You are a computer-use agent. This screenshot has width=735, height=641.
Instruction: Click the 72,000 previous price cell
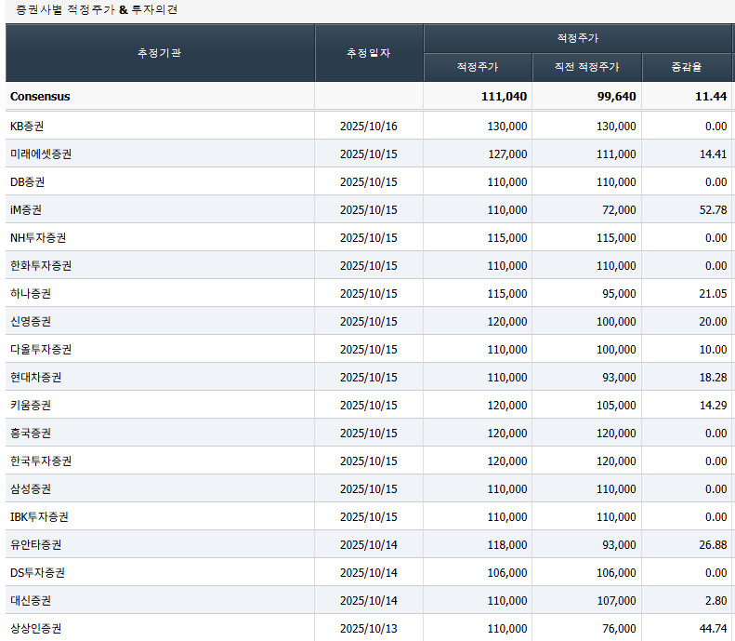(x=619, y=209)
